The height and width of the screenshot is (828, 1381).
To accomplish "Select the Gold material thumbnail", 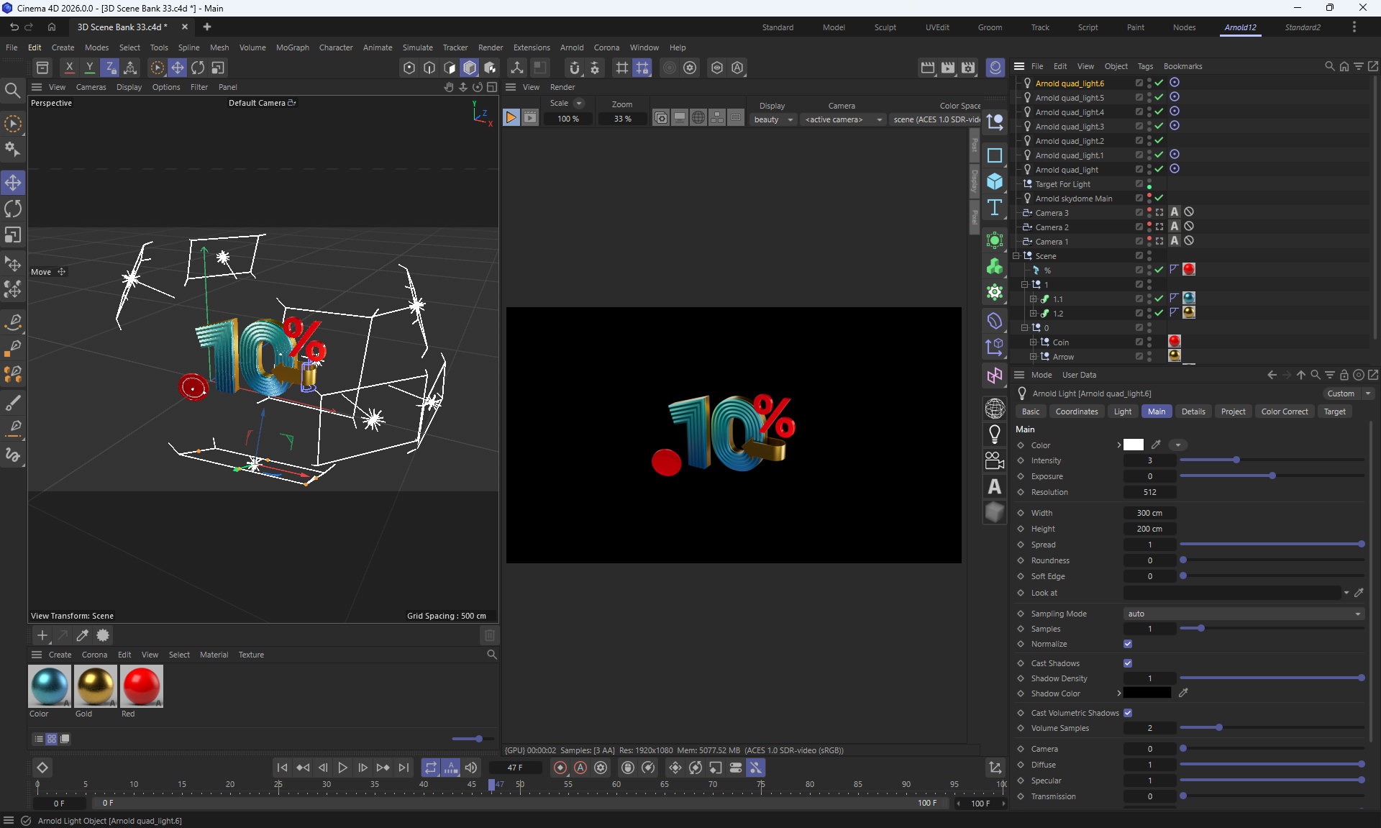I will [95, 686].
